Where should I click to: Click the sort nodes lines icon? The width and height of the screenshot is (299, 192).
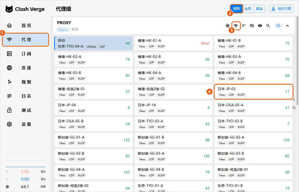tap(244, 26)
